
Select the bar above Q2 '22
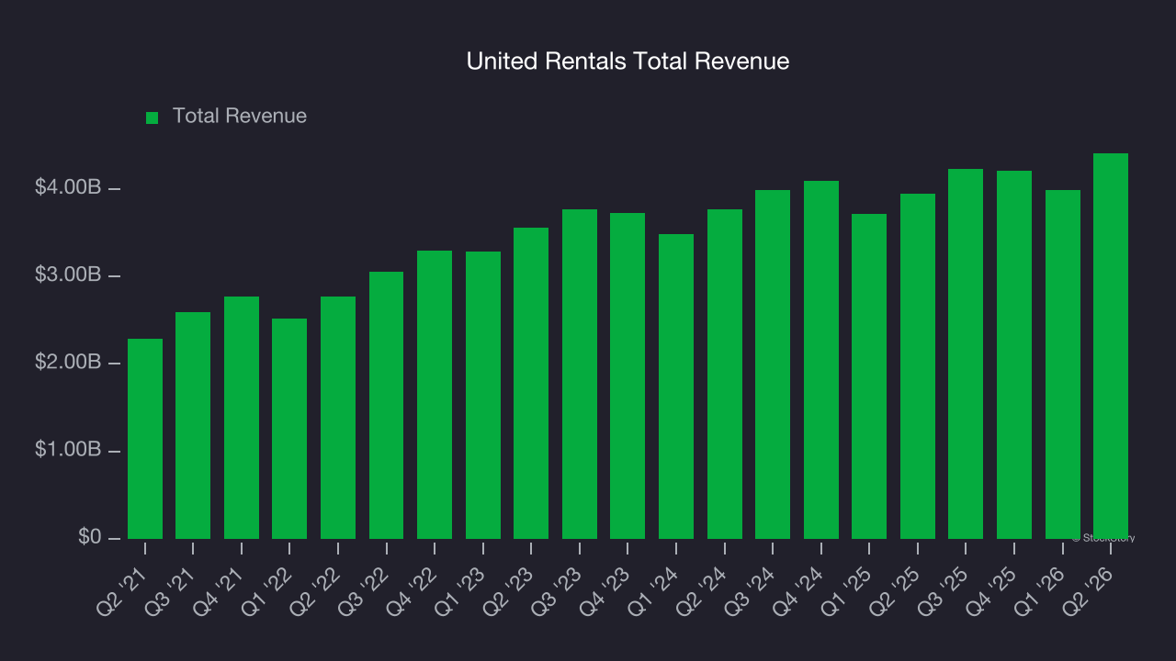[338, 418]
